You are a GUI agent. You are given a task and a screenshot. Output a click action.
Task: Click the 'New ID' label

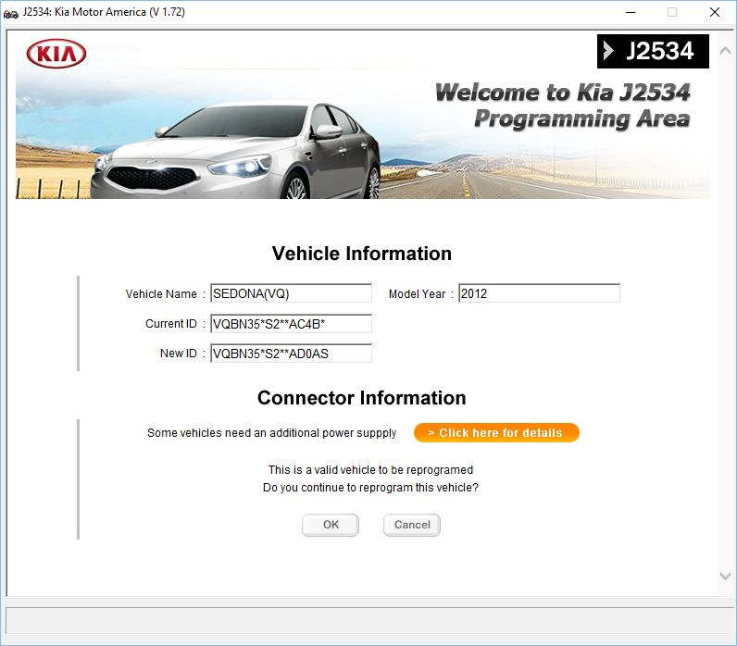coord(178,354)
